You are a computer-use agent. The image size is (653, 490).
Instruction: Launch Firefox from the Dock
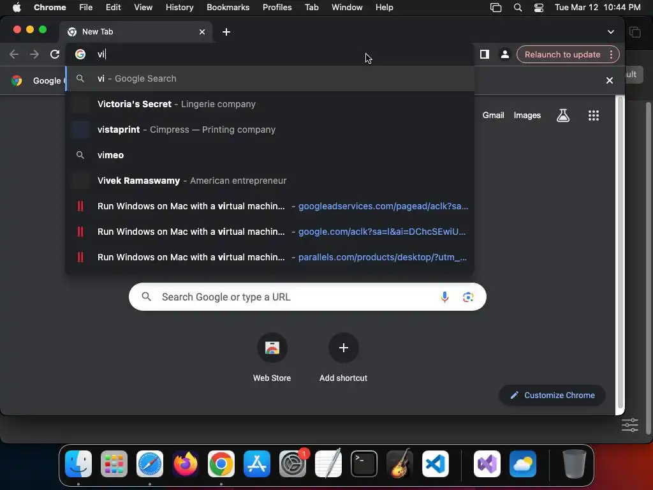coord(186,464)
